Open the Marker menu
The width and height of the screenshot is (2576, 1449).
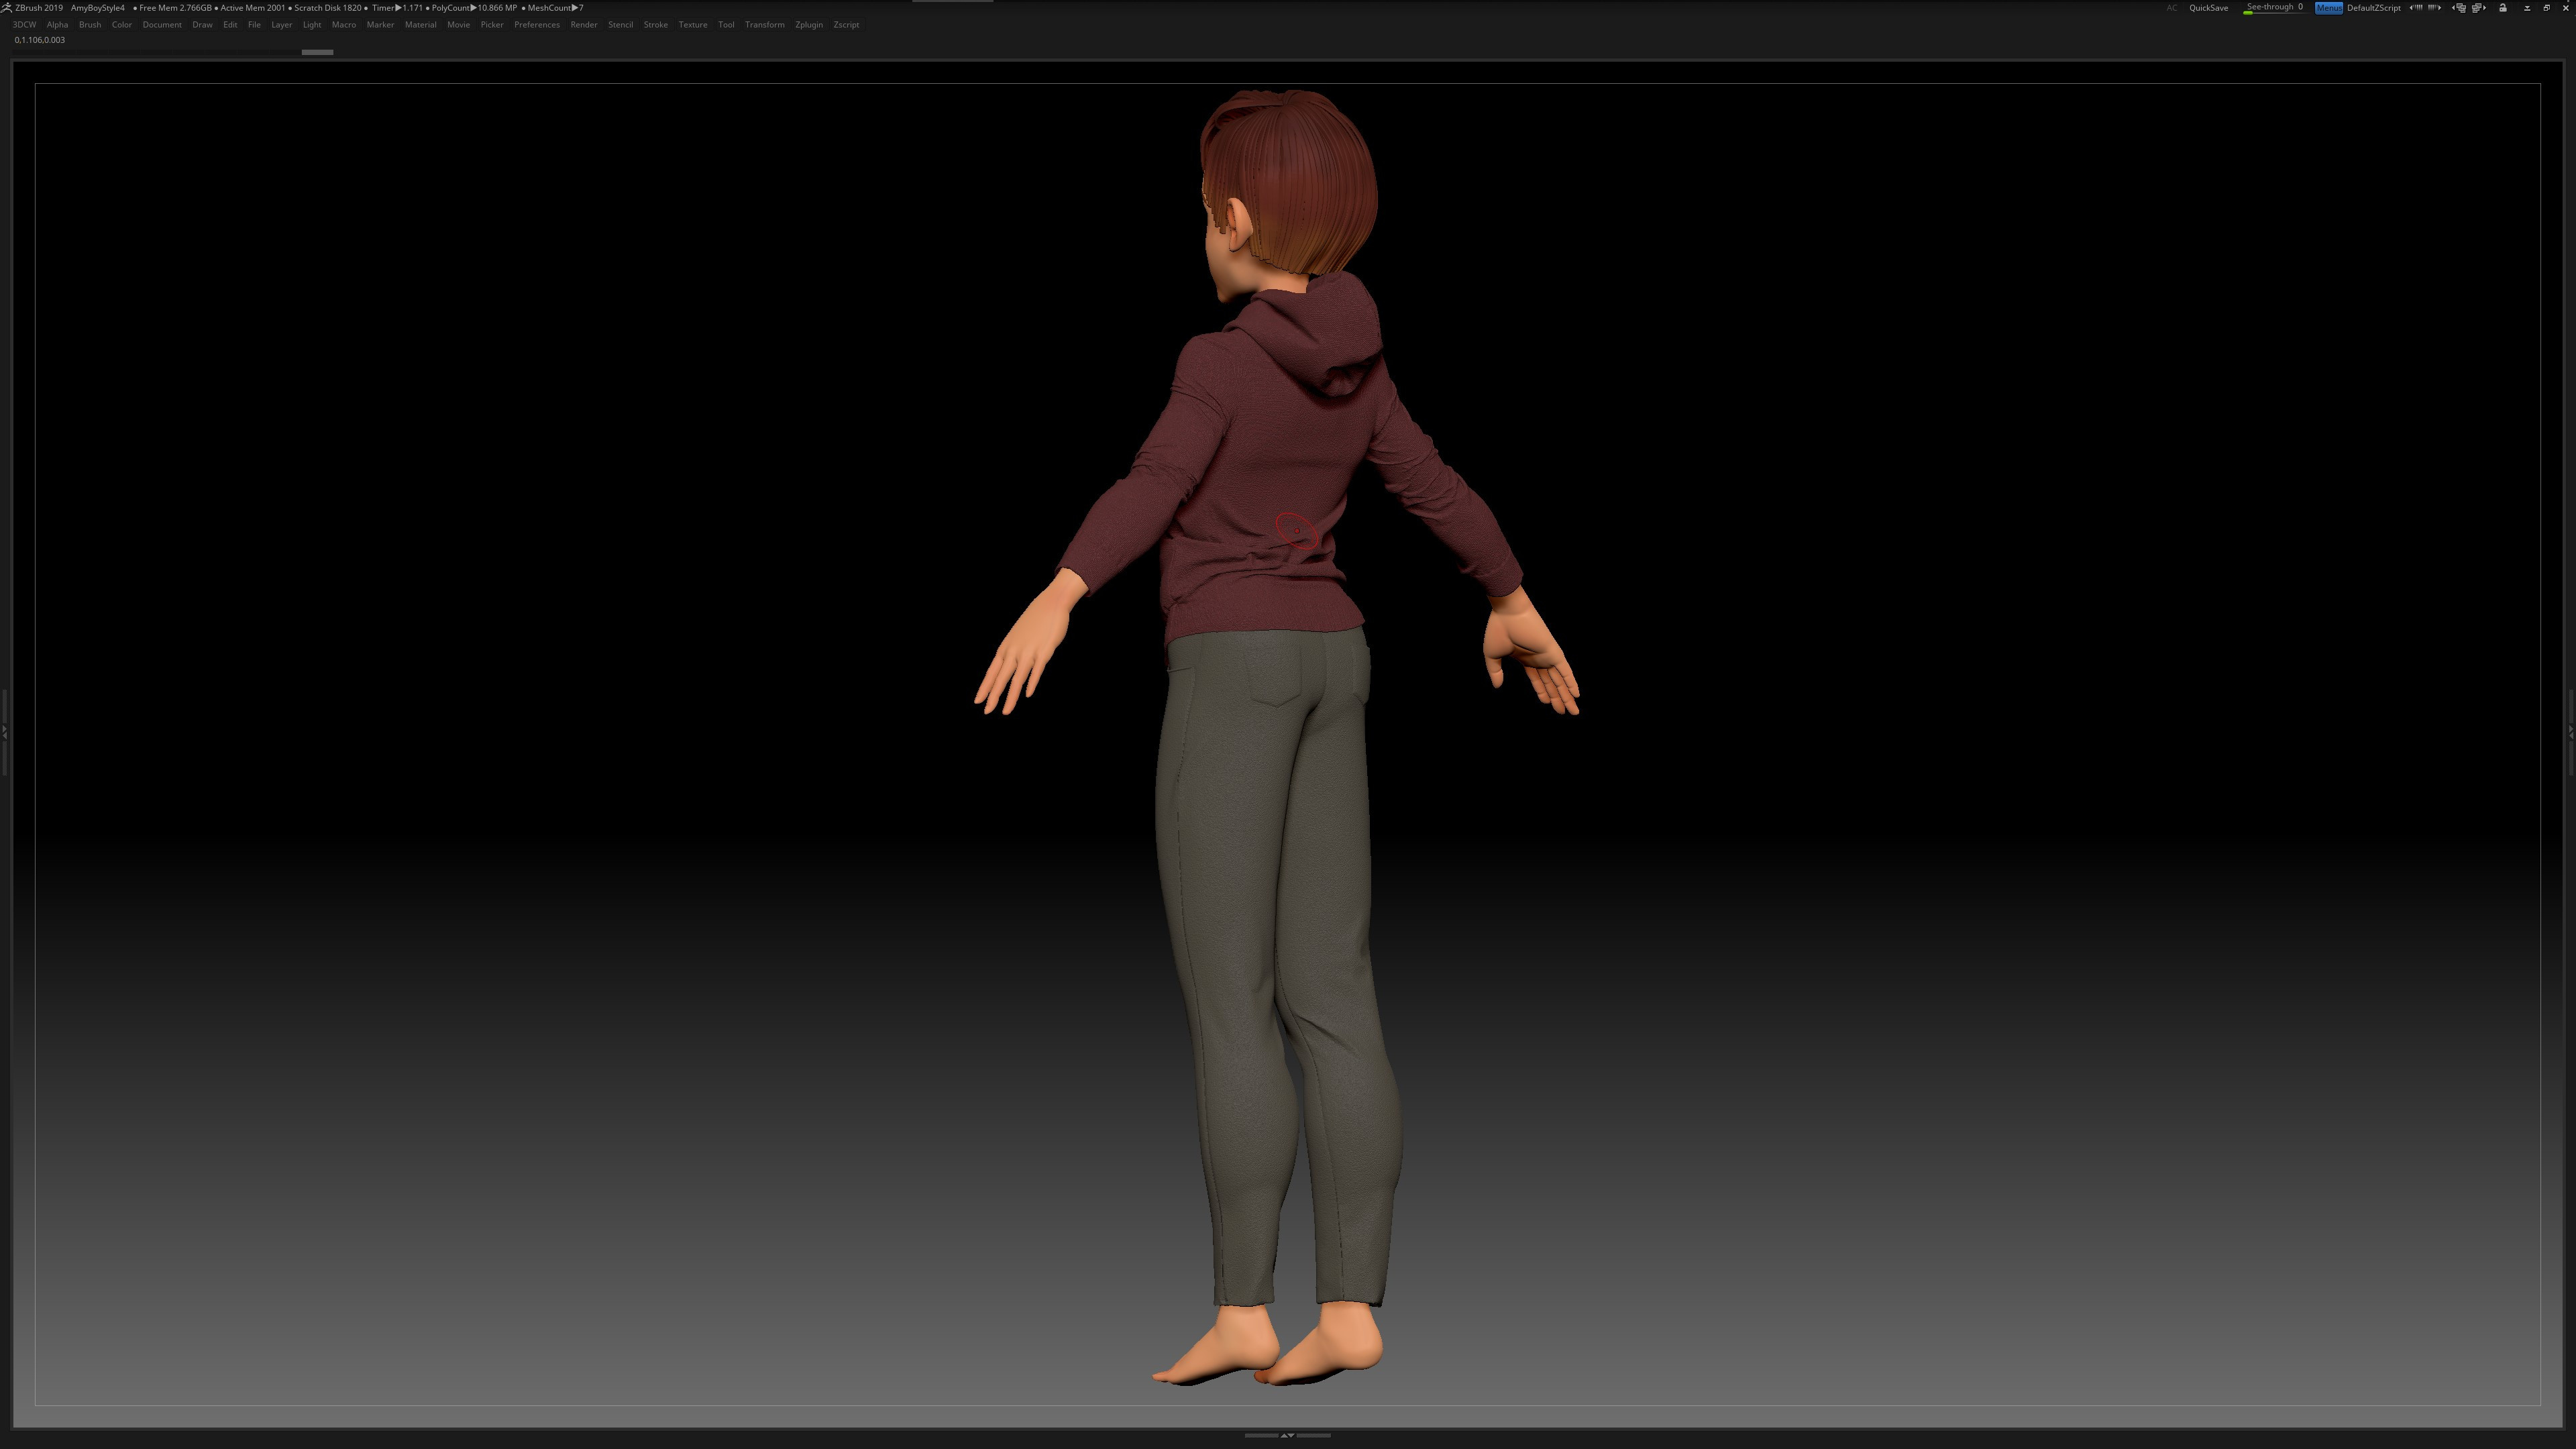(x=380, y=25)
